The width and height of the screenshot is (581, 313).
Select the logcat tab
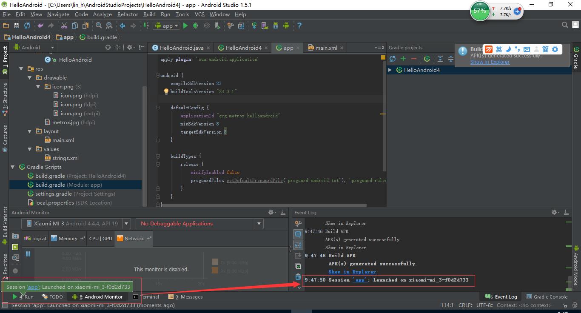click(36, 238)
